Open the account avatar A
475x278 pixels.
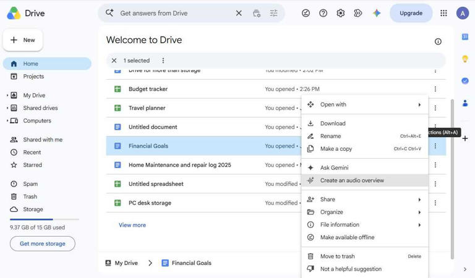pyautogui.click(x=462, y=13)
